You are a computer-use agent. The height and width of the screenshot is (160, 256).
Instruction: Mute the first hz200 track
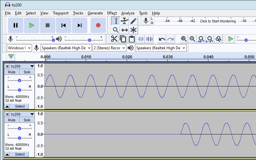click(12, 72)
